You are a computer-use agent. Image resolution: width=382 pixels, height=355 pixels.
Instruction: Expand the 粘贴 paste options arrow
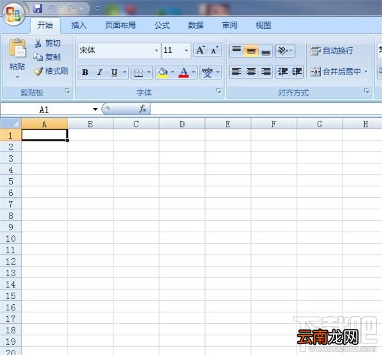[17, 77]
